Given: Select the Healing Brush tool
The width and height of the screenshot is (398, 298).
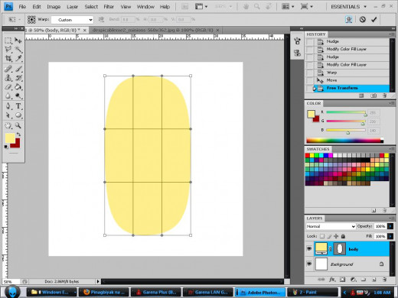Looking at the screenshot, I should pos(8,69).
